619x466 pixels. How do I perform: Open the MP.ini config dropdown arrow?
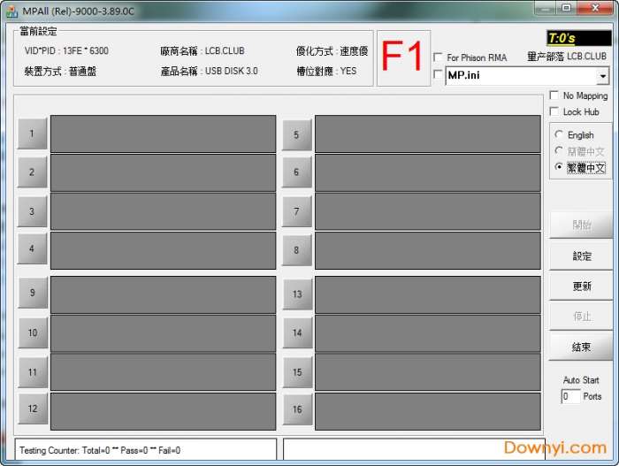(602, 76)
